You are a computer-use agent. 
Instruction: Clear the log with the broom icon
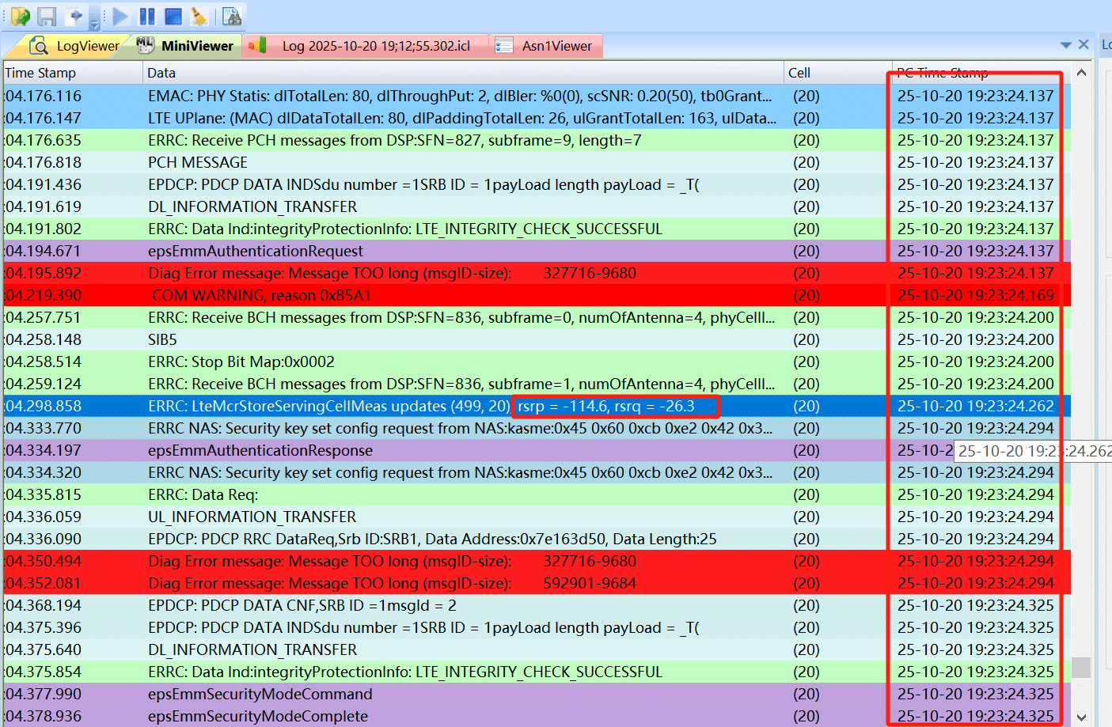199,16
